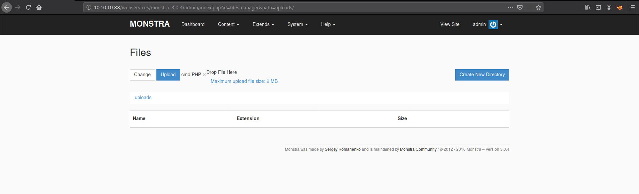The image size is (639, 194).
Task: Show site information icon in address bar
Action: click(89, 7)
